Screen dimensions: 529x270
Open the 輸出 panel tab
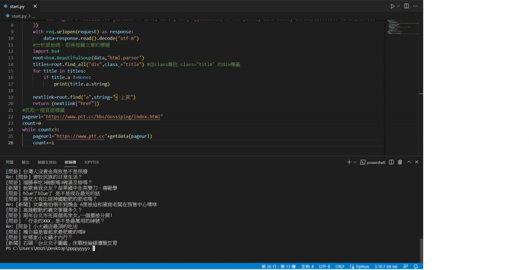pos(25,162)
